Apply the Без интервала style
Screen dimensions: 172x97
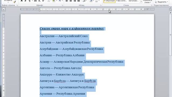tap(121, 1)
